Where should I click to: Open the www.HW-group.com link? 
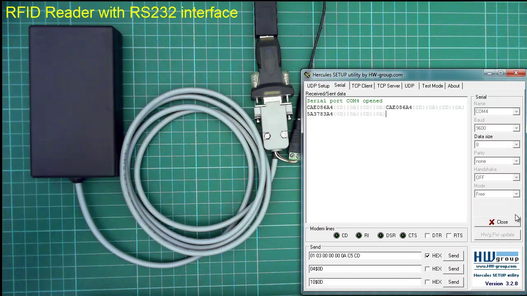(x=496, y=266)
